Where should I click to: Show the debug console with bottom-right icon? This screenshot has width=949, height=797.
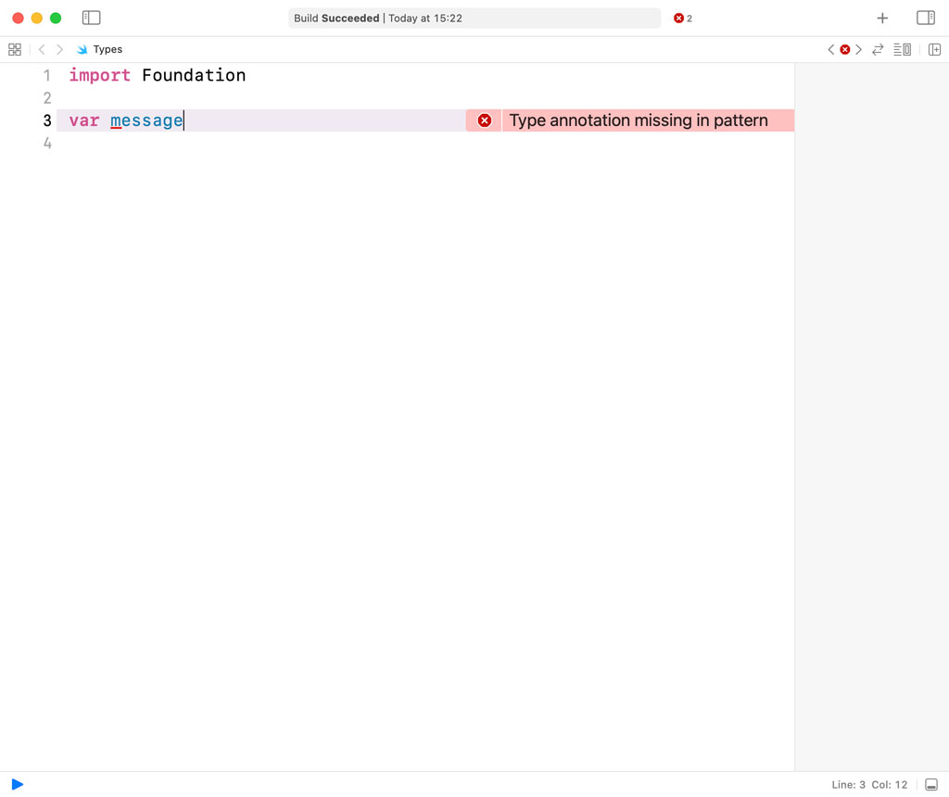pyautogui.click(x=932, y=784)
